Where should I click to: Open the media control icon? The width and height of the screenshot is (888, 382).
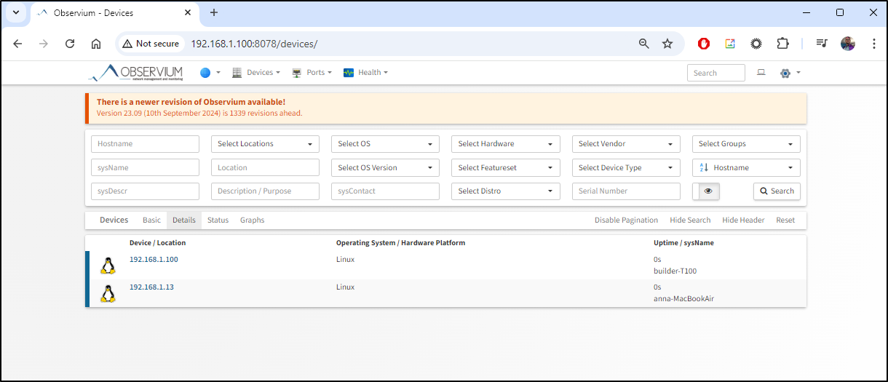tap(822, 44)
